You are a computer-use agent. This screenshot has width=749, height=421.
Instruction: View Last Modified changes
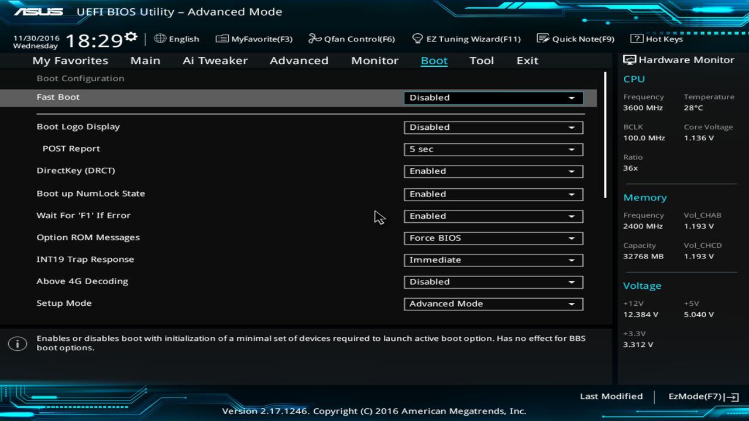(611, 396)
